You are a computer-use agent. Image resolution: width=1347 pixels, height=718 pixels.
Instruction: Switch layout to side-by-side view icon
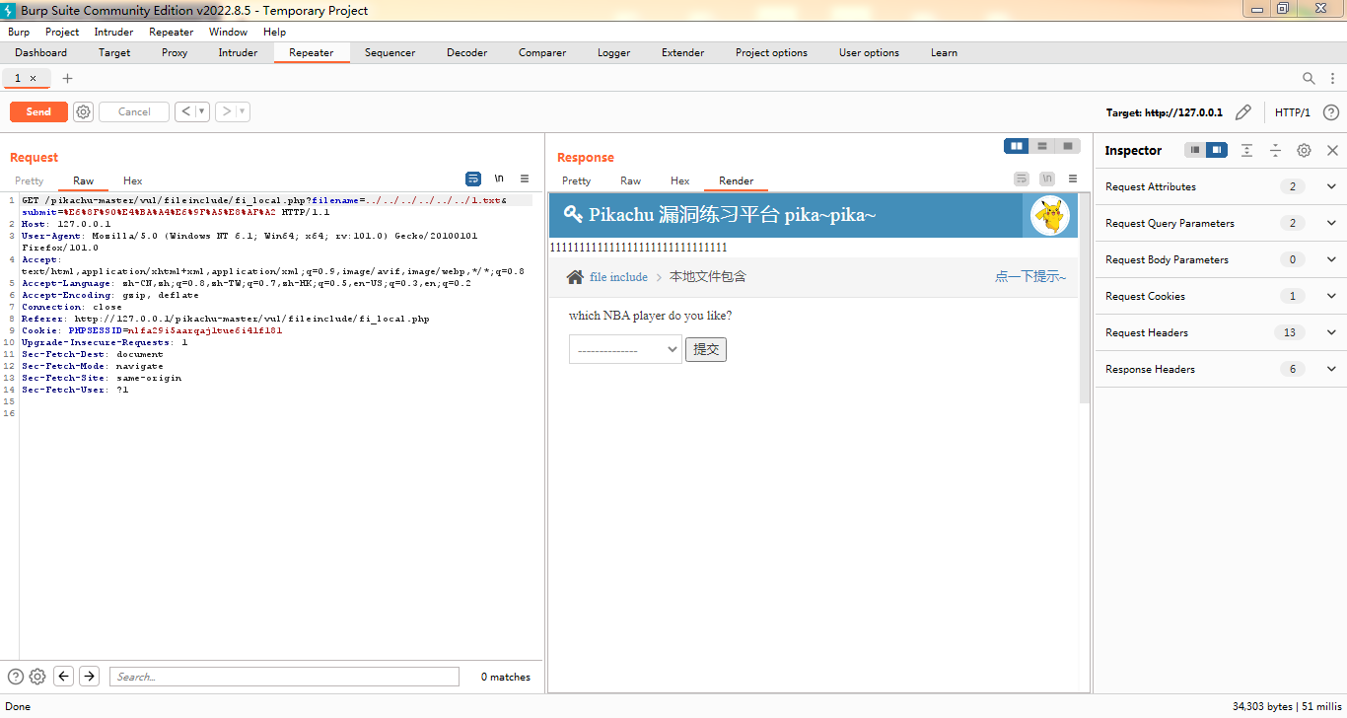pyautogui.click(x=1016, y=146)
